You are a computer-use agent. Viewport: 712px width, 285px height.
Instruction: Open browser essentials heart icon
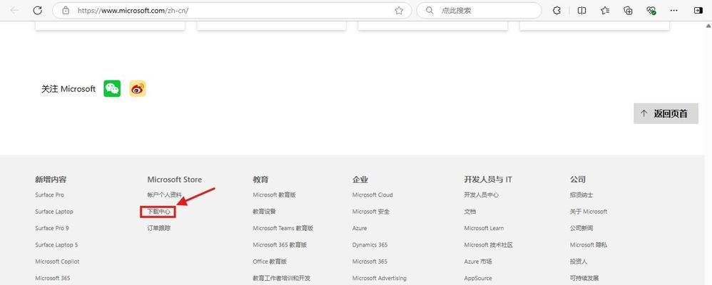(x=651, y=11)
